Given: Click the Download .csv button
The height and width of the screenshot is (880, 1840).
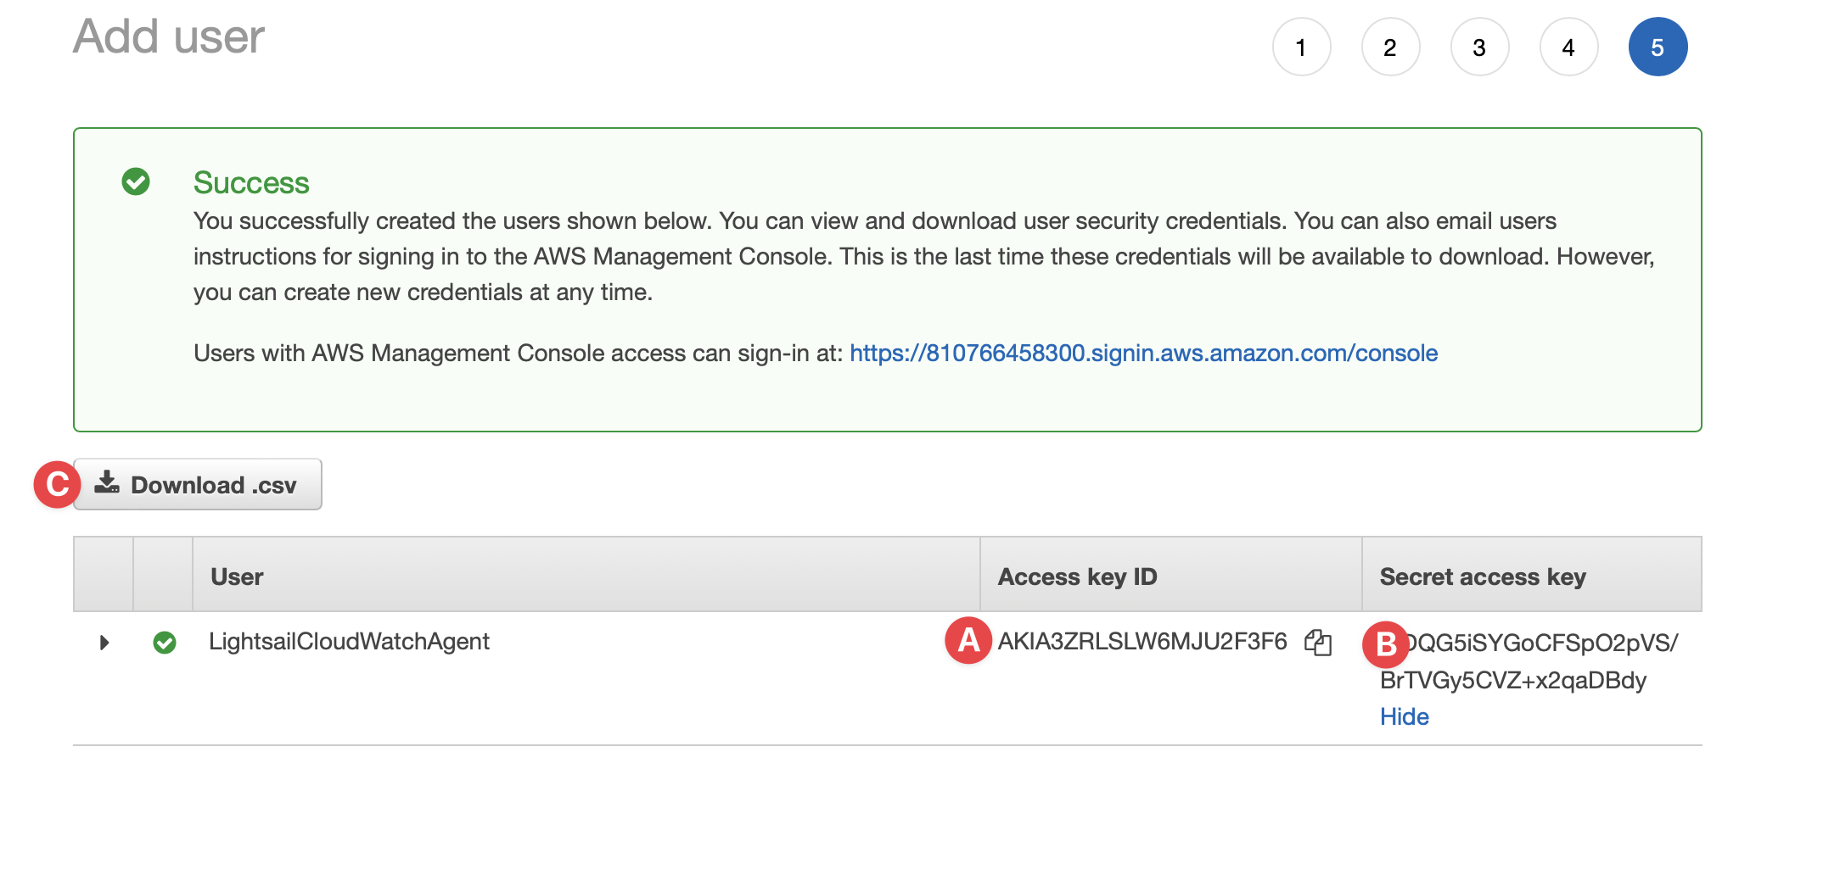Looking at the screenshot, I should [x=198, y=484].
